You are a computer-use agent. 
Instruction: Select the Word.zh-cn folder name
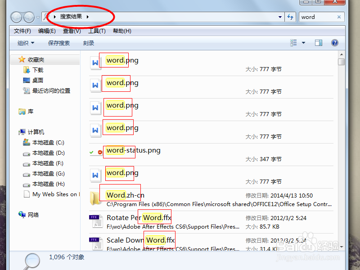pos(126,195)
